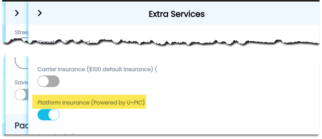This screenshot has width=322, height=139.
Task: Click the gray track of Carrier Insurance switch
Action: click(54, 82)
